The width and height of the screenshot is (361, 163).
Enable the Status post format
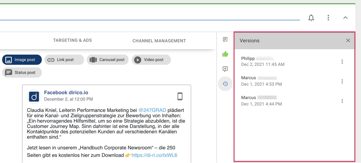tap(22, 73)
